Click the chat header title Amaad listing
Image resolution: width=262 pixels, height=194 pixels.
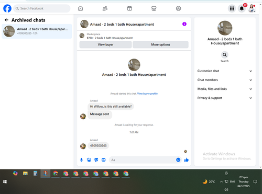click(x=122, y=25)
